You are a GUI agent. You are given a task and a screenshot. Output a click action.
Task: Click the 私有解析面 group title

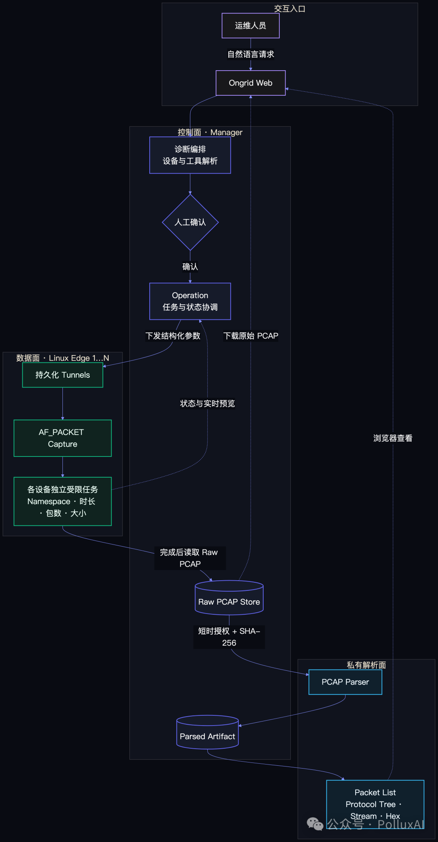(366, 665)
